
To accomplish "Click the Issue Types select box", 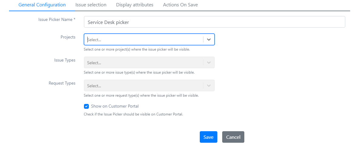I will tap(143, 62).
